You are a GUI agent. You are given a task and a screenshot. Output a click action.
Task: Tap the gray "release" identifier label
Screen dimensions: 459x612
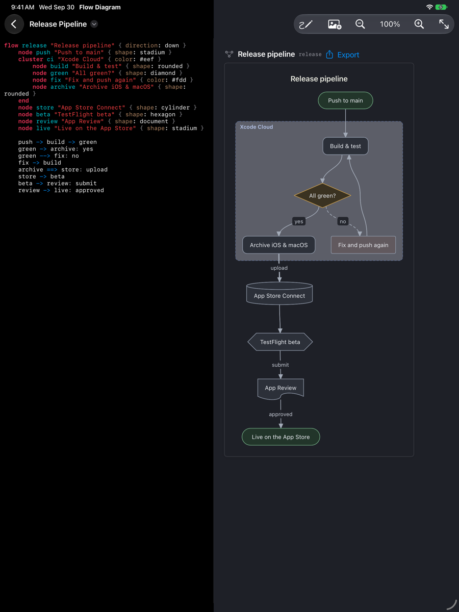point(310,55)
